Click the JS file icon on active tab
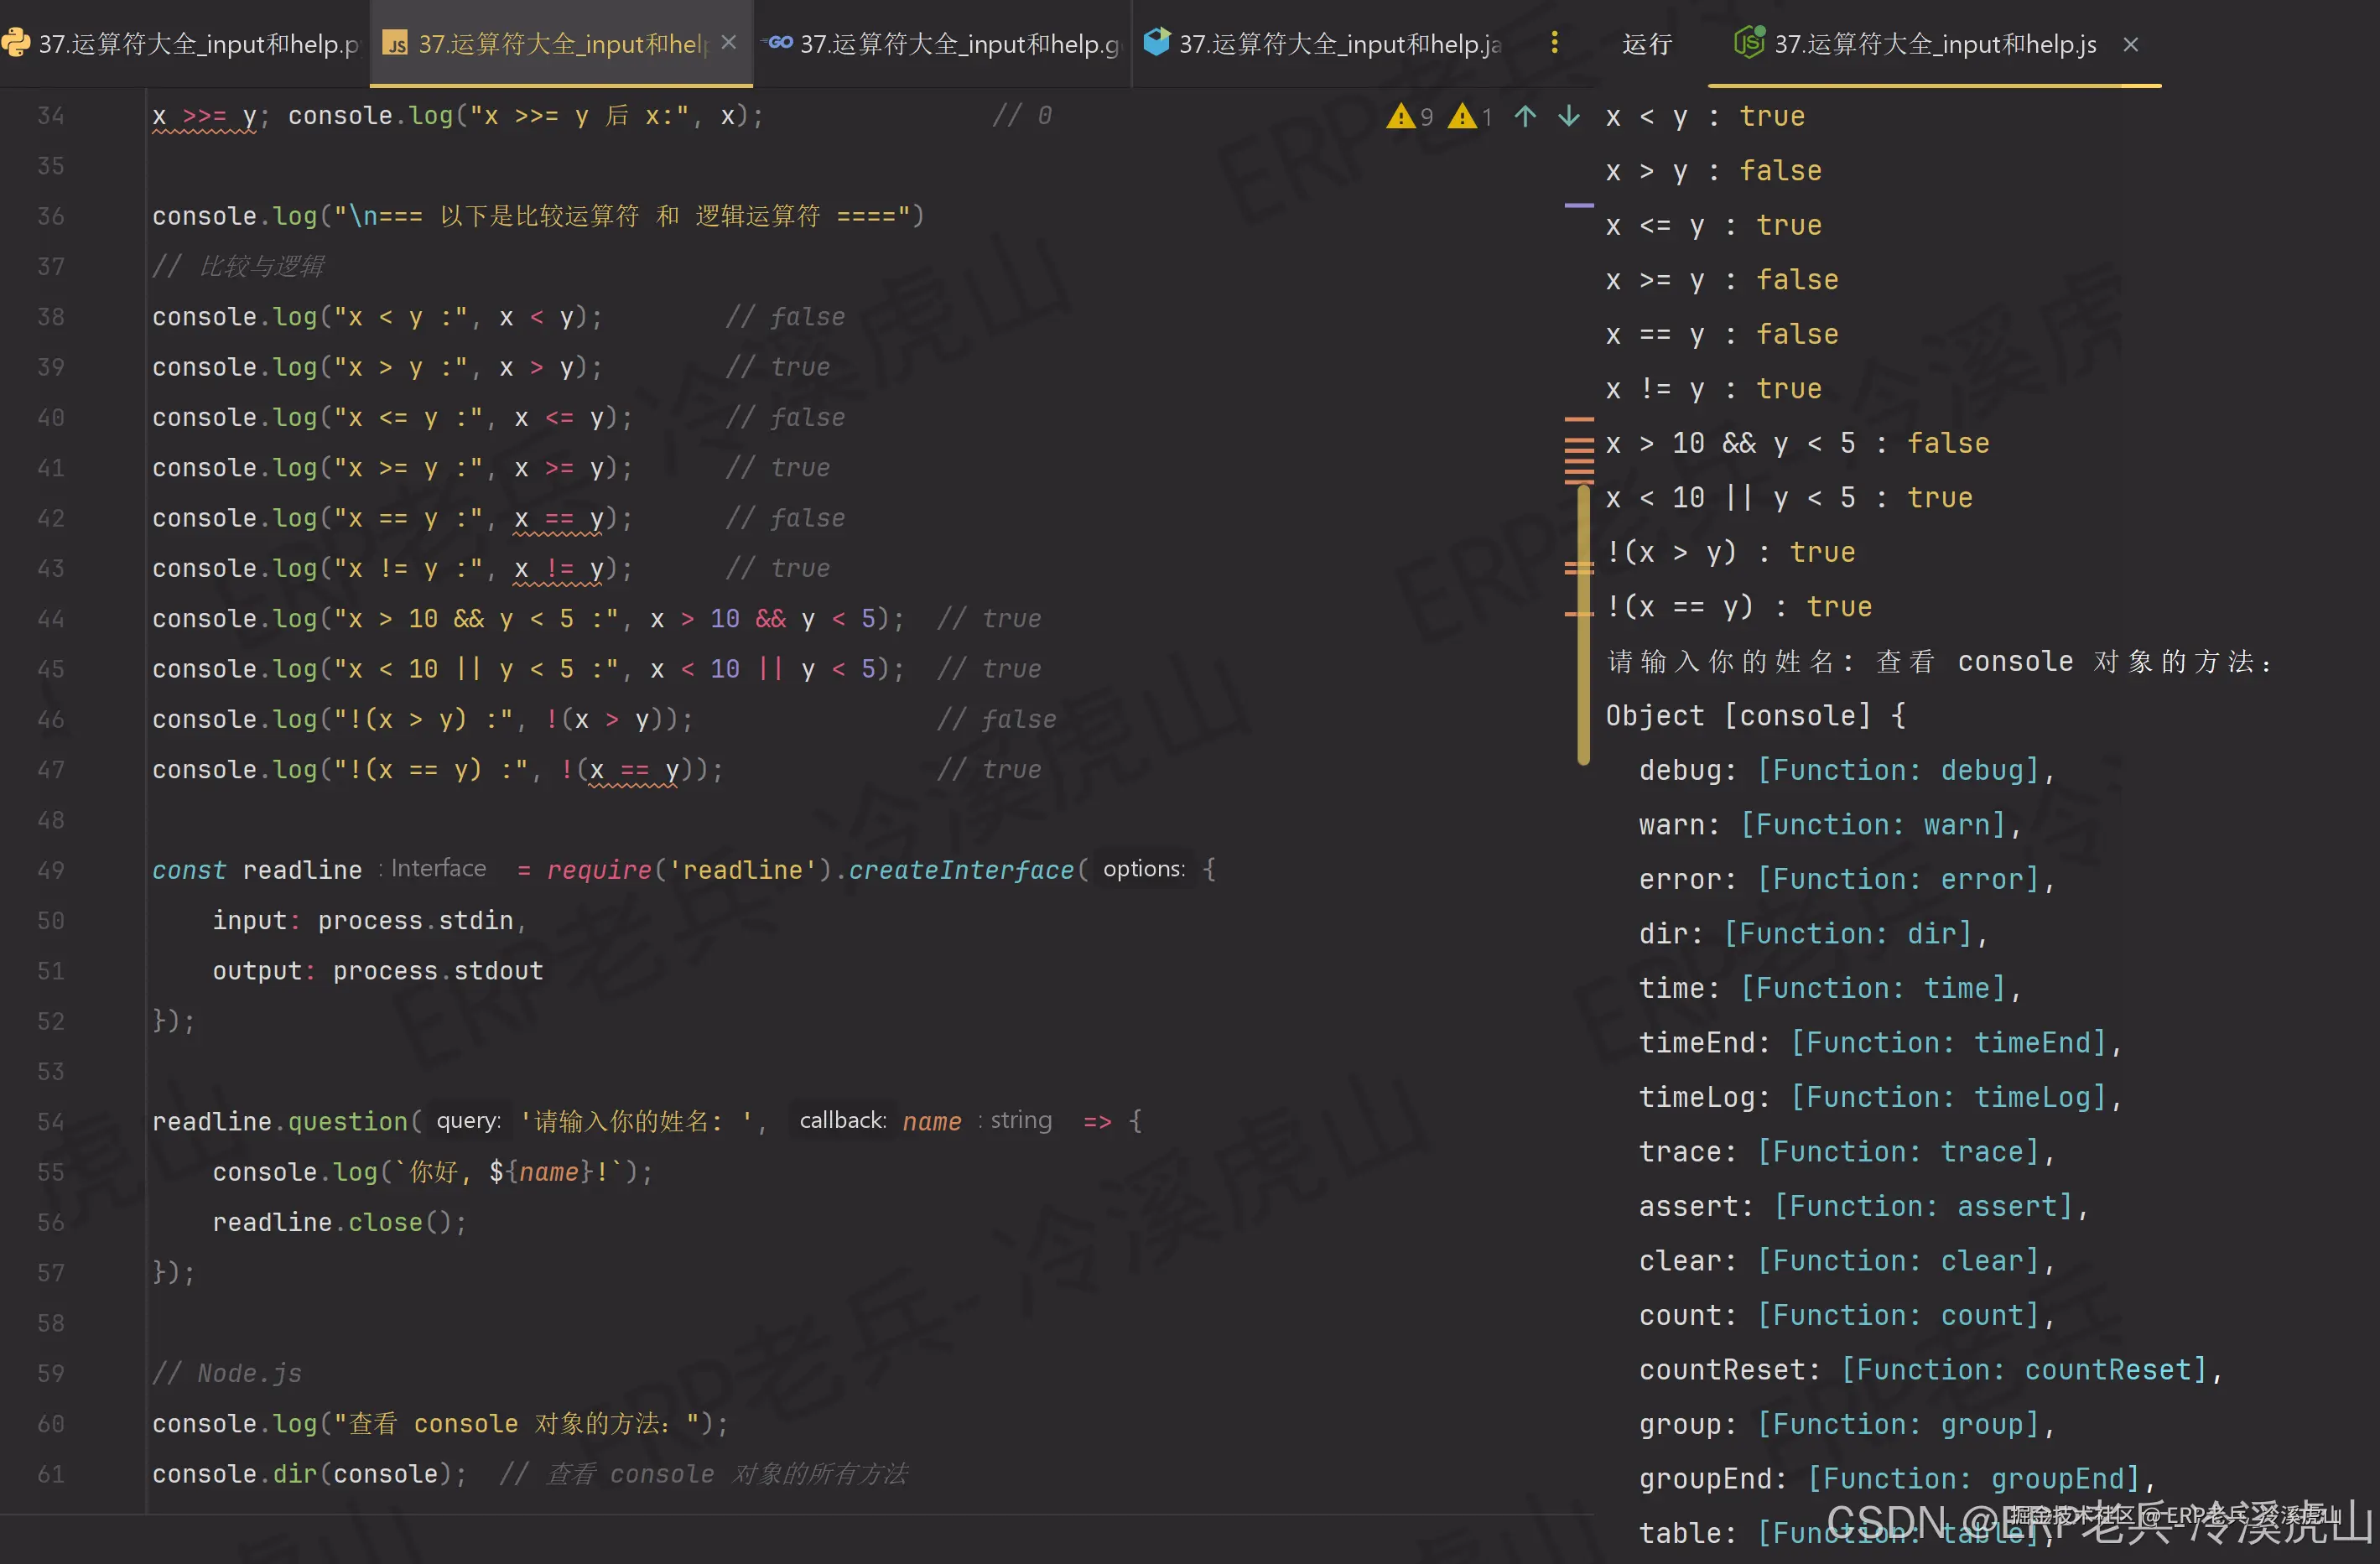The width and height of the screenshot is (2380, 1564). click(x=396, y=44)
